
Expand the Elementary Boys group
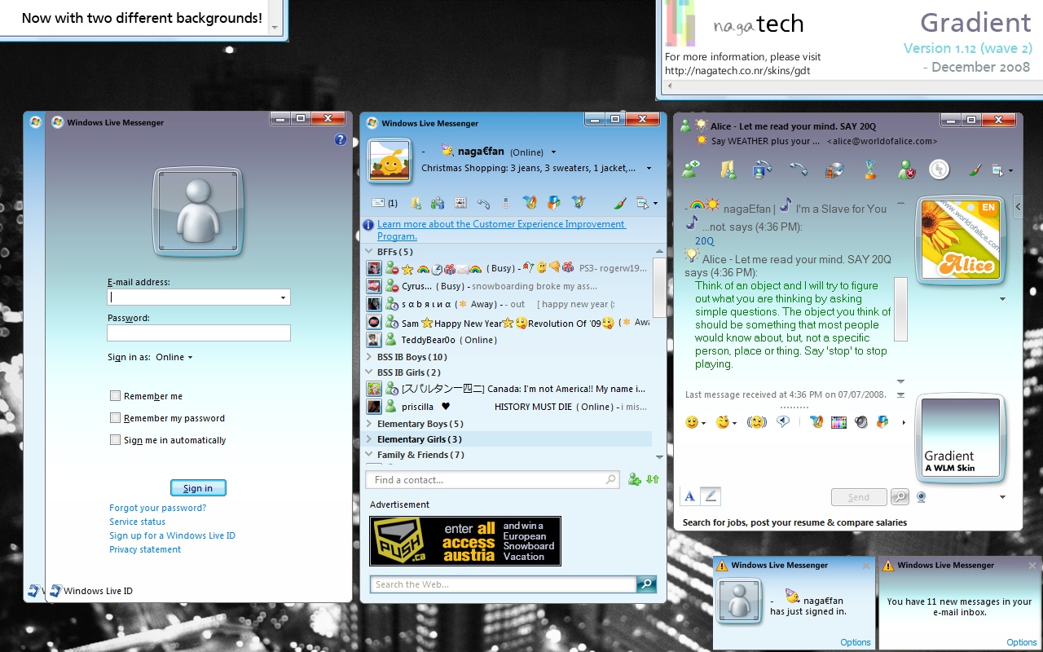pos(369,424)
